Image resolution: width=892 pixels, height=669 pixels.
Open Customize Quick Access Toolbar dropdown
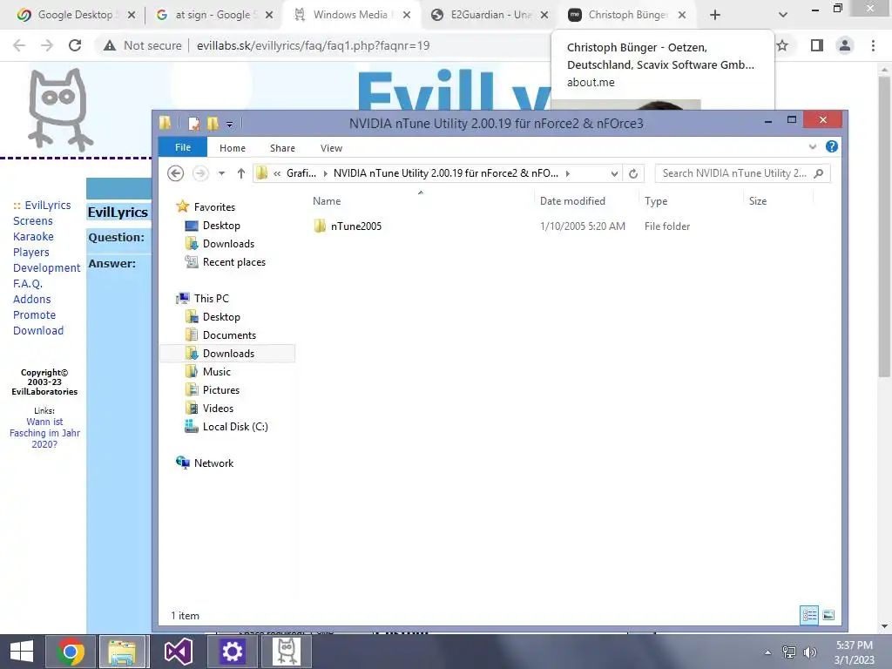coord(229,124)
